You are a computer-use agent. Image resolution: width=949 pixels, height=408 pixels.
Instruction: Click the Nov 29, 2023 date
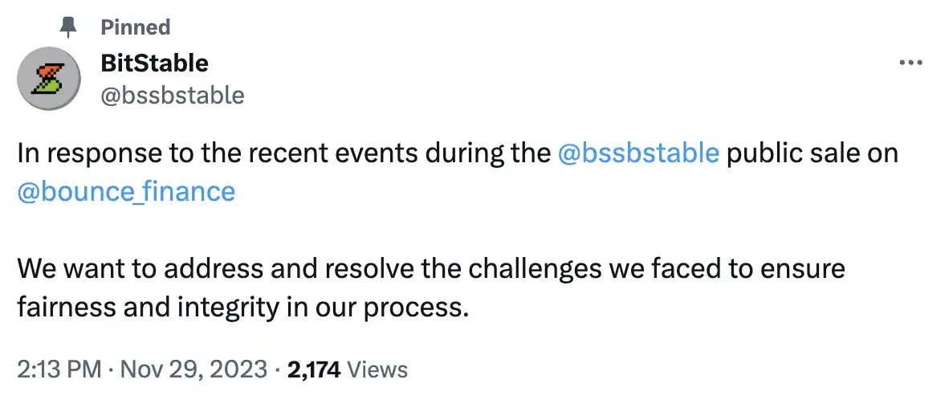[192, 369]
